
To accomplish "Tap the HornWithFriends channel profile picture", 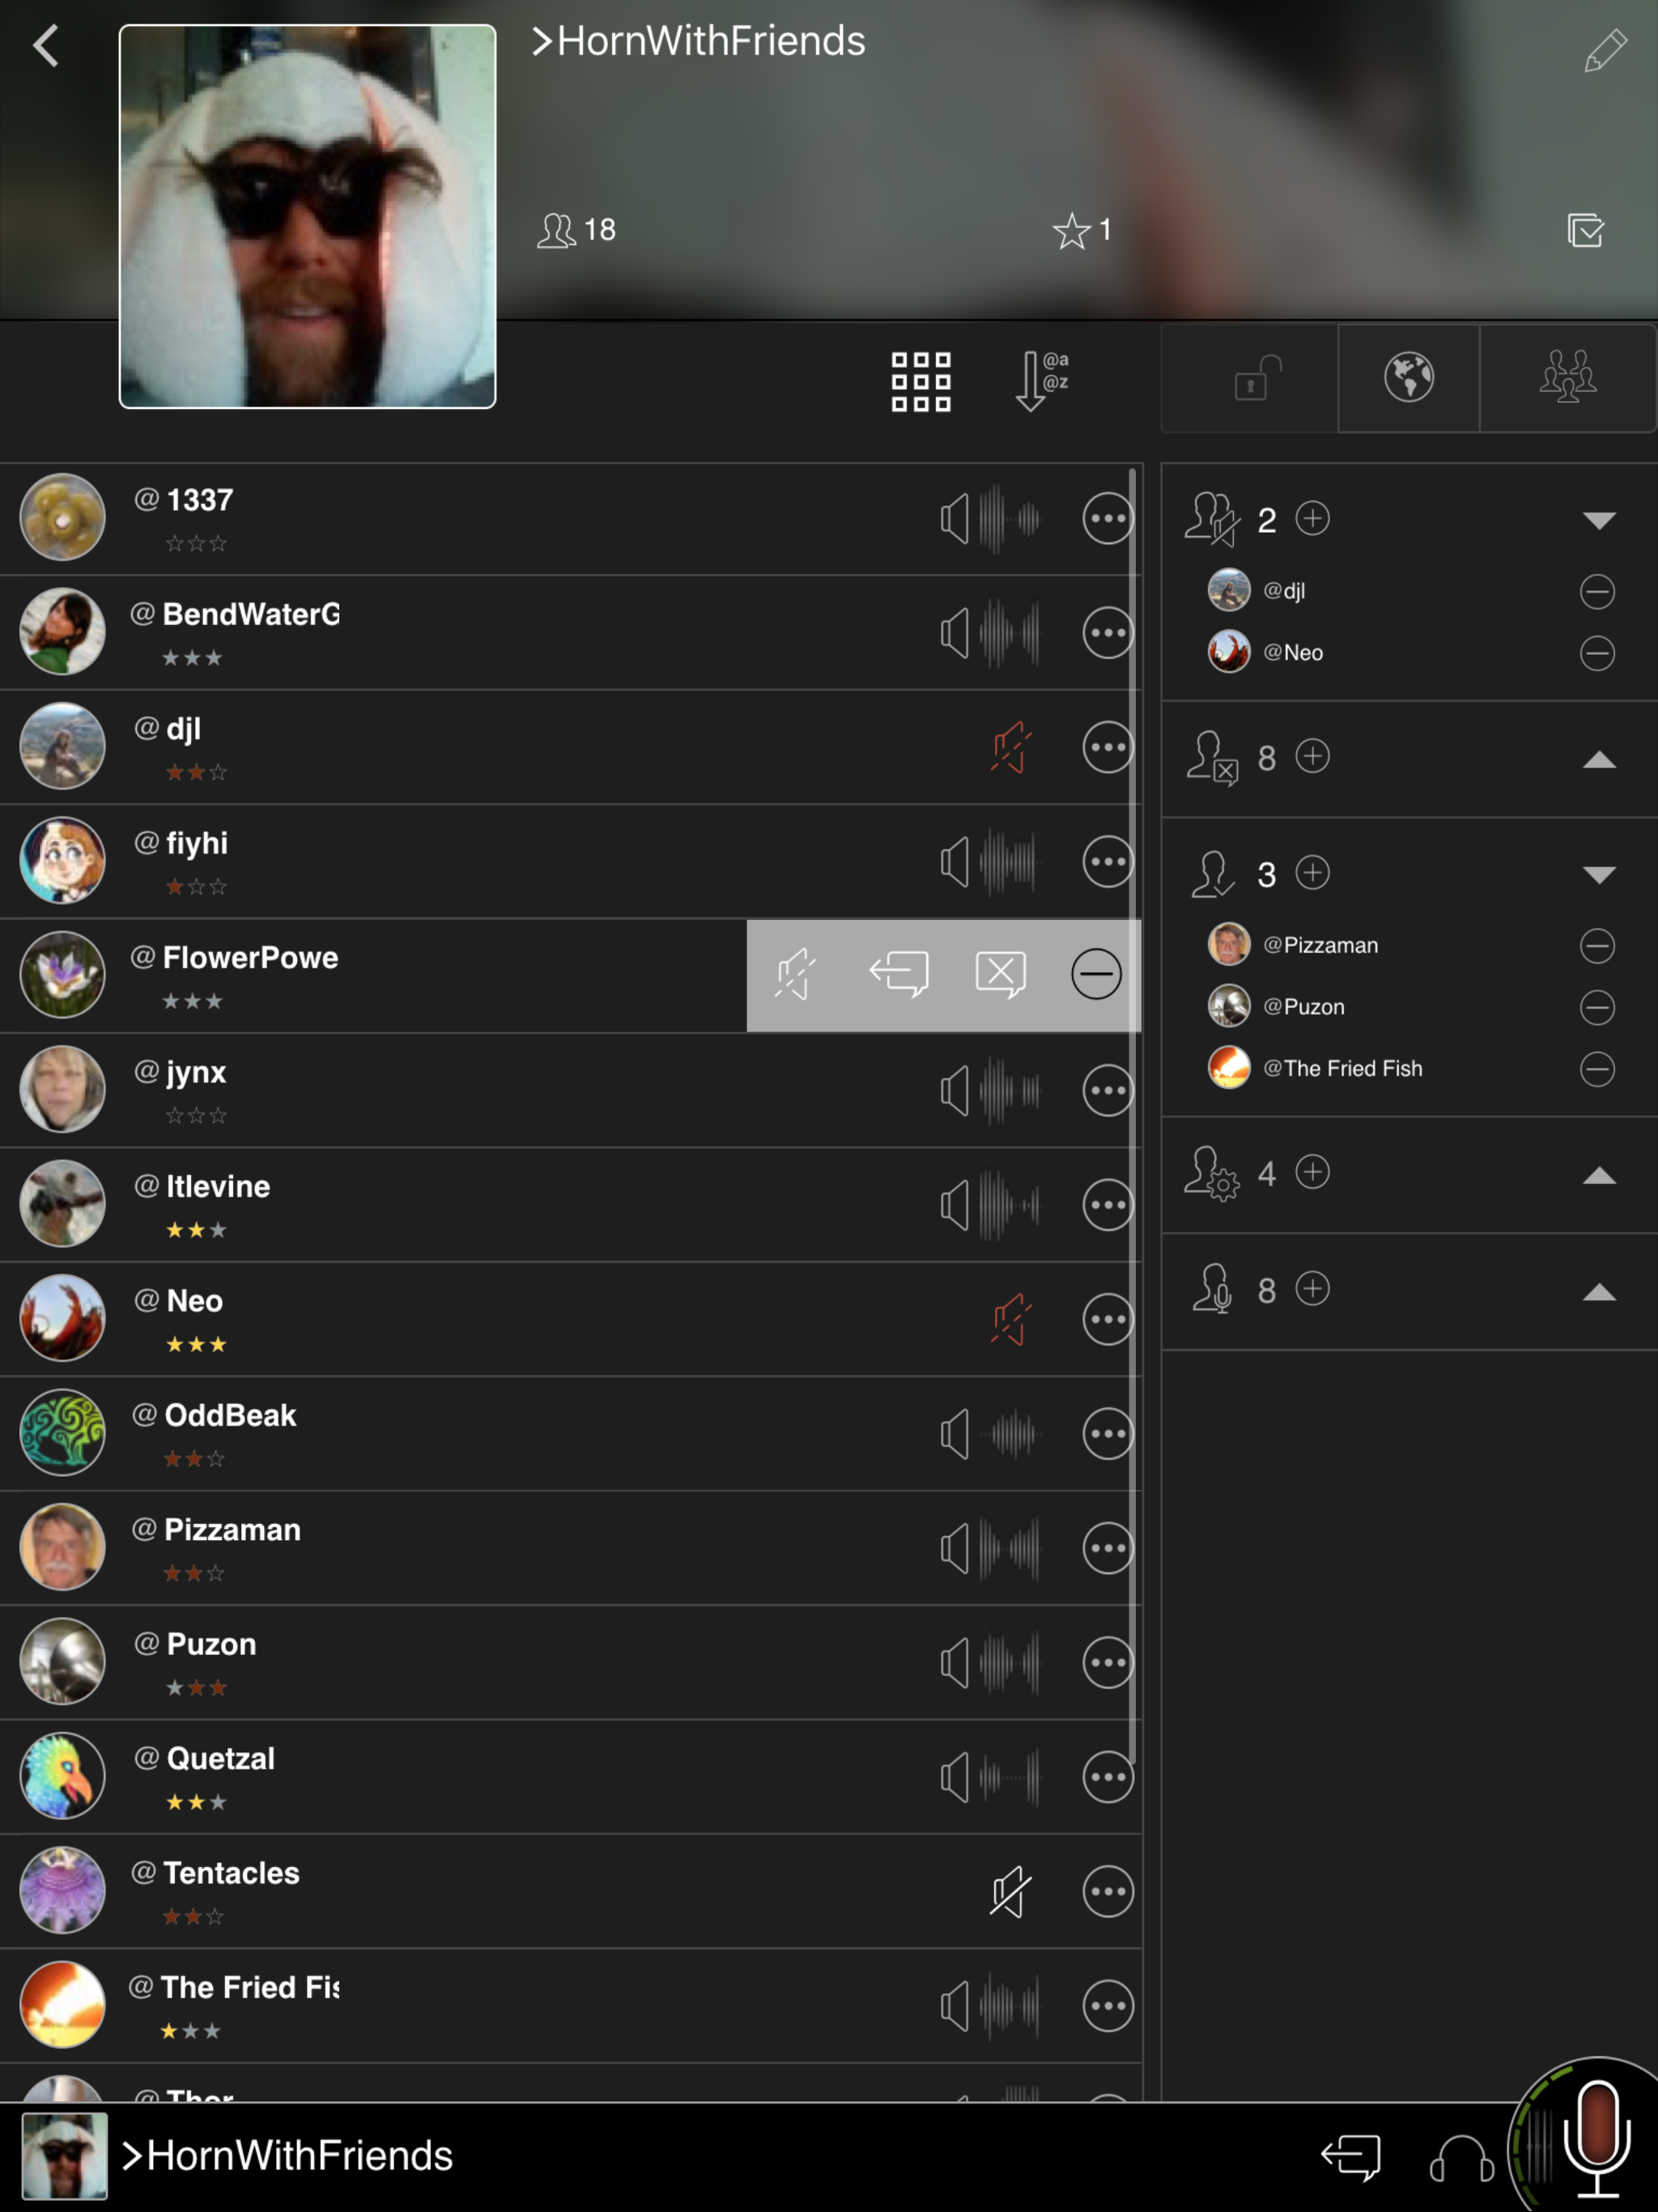I will [x=307, y=216].
